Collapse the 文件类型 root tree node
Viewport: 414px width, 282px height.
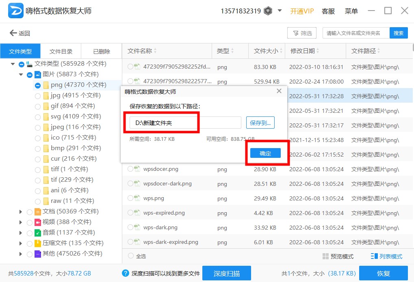point(13,64)
